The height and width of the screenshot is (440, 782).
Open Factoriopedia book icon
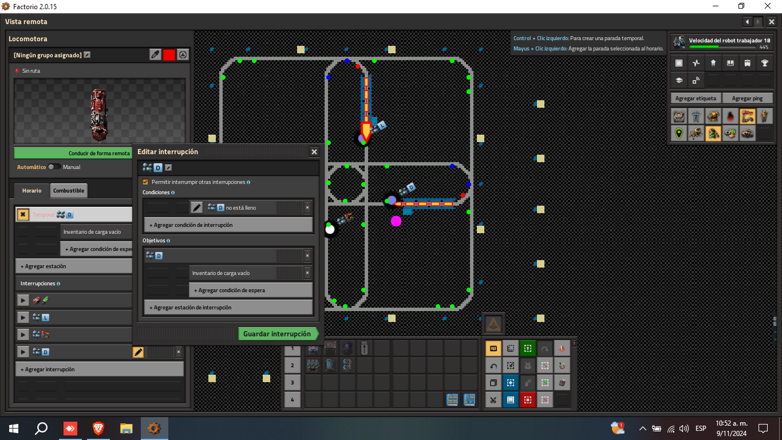click(730, 63)
